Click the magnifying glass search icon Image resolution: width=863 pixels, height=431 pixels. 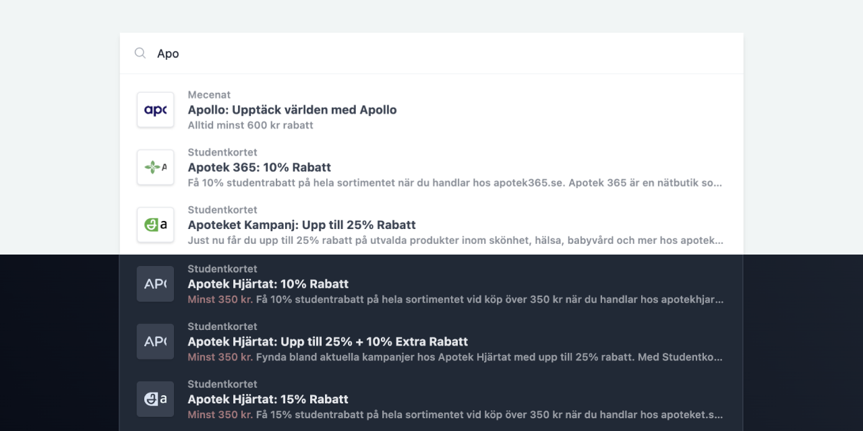tap(140, 53)
